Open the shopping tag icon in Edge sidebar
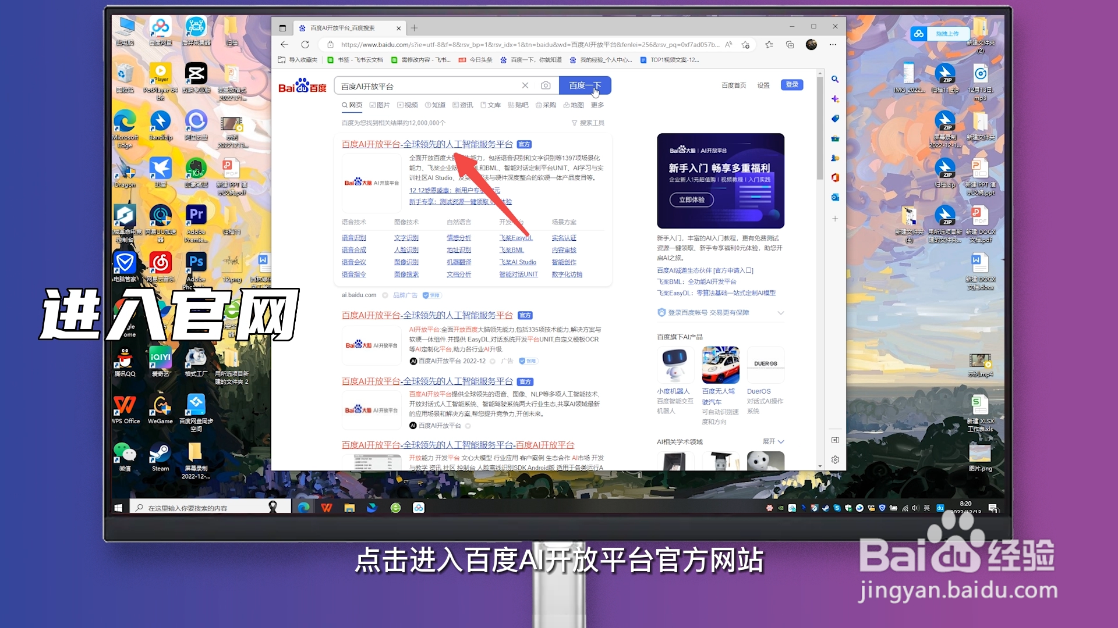This screenshot has width=1118, height=628. 835,118
